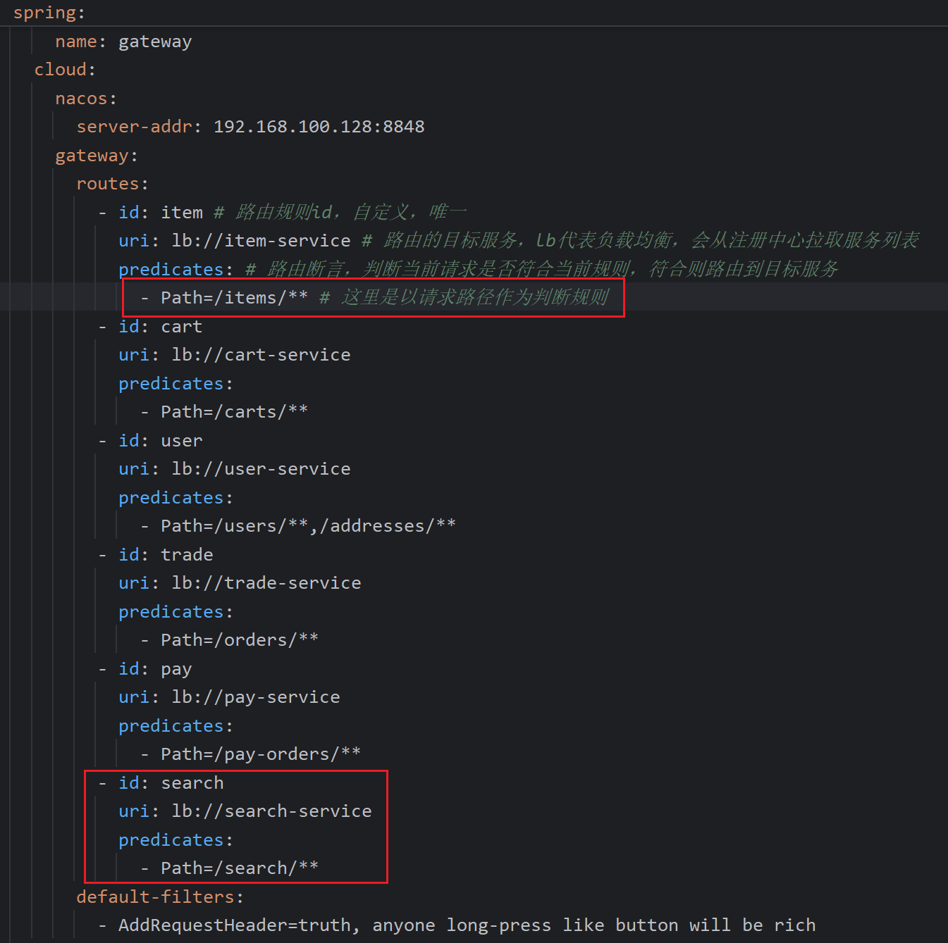Image resolution: width=948 pixels, height=943 pixels.
Task: Click the comment after 'lb://item-service'
Action: pyautogui.click(x=640, y=241)
